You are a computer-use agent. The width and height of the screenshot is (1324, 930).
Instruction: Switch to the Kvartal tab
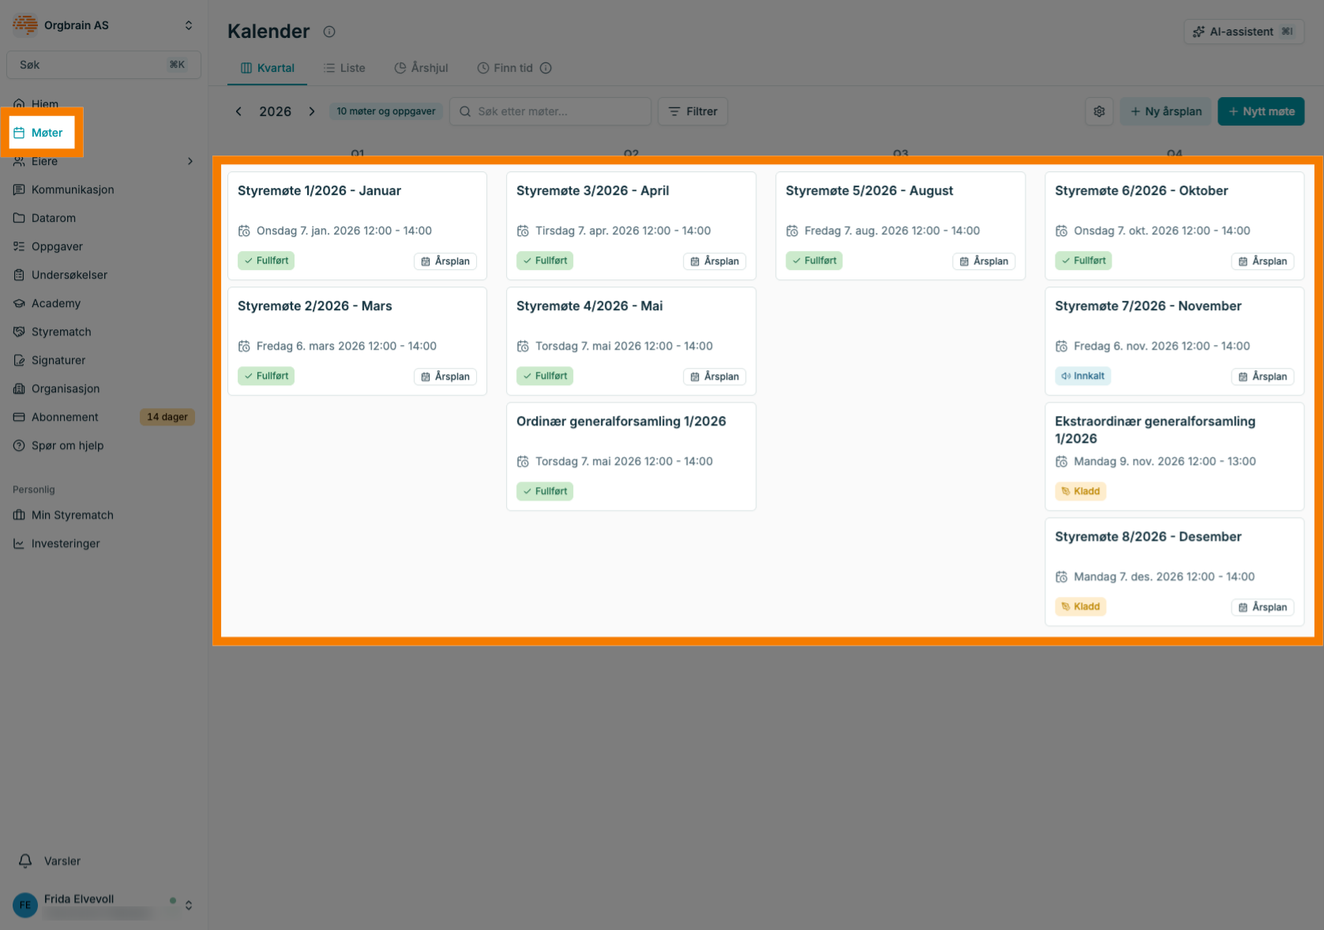(267, 68)
